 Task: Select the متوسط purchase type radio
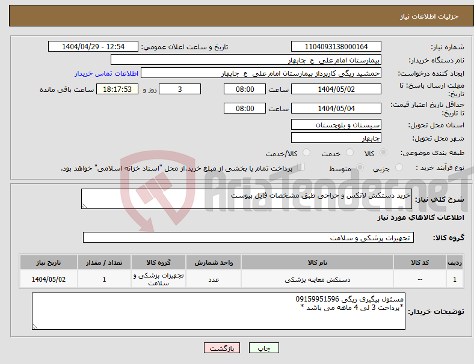[360, 168]
